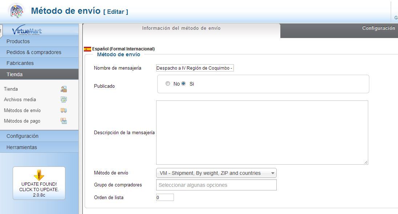Viewport: 398px width, 214px height.
Task: Collapse the Tienda menu section header
Action: (39, 74)
